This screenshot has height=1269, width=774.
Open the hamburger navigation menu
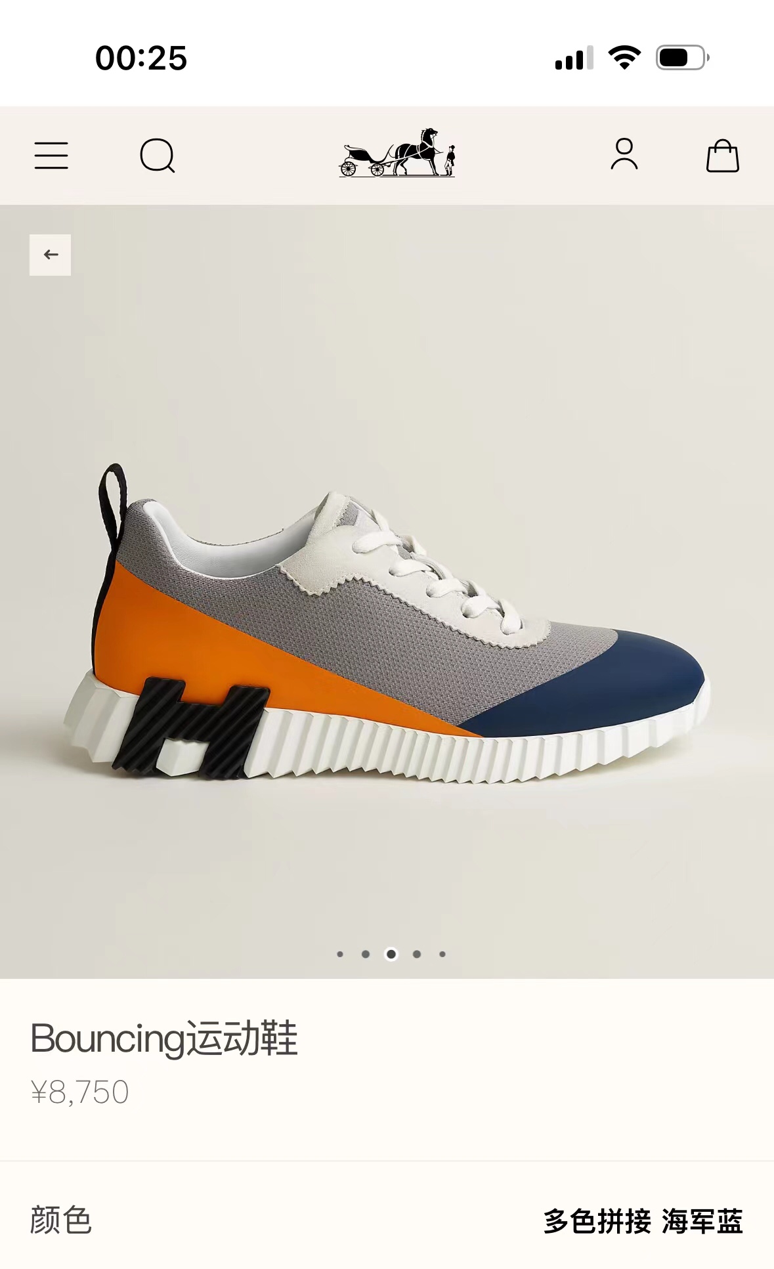point(51,156)
